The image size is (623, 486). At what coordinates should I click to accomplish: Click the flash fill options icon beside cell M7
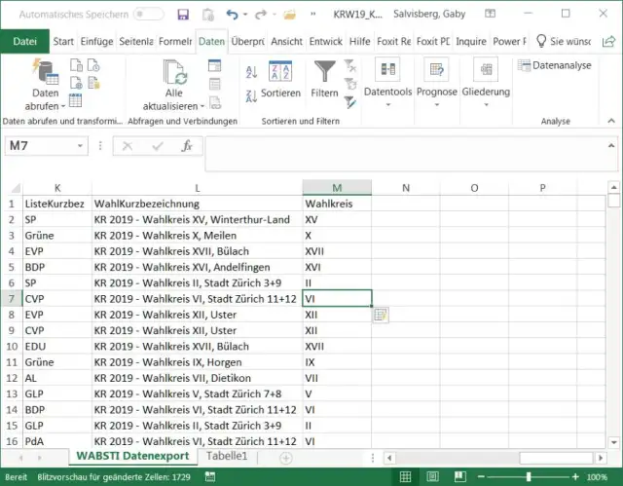381,315
